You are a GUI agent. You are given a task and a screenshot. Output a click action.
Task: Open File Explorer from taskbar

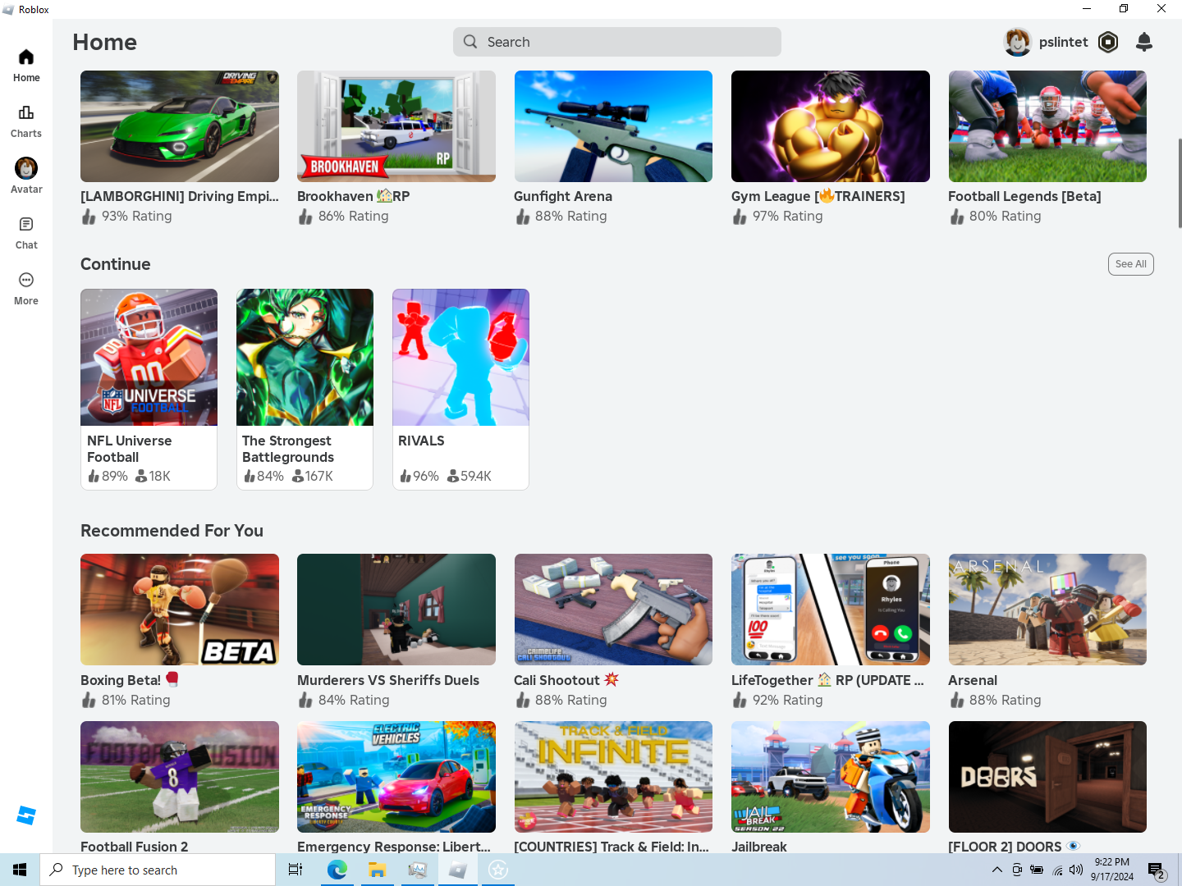(x=377, y=870)
